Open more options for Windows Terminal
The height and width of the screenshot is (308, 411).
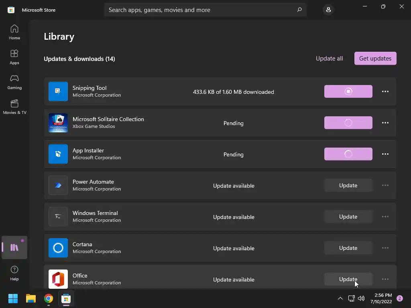385,217
